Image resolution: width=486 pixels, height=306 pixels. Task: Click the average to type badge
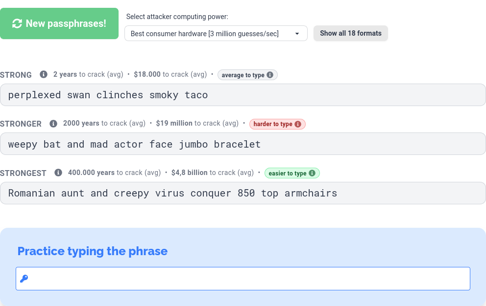click(x=243, y=75)
